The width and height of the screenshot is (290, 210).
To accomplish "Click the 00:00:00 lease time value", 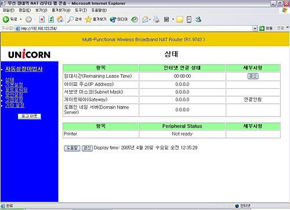I will click(182, 76).
